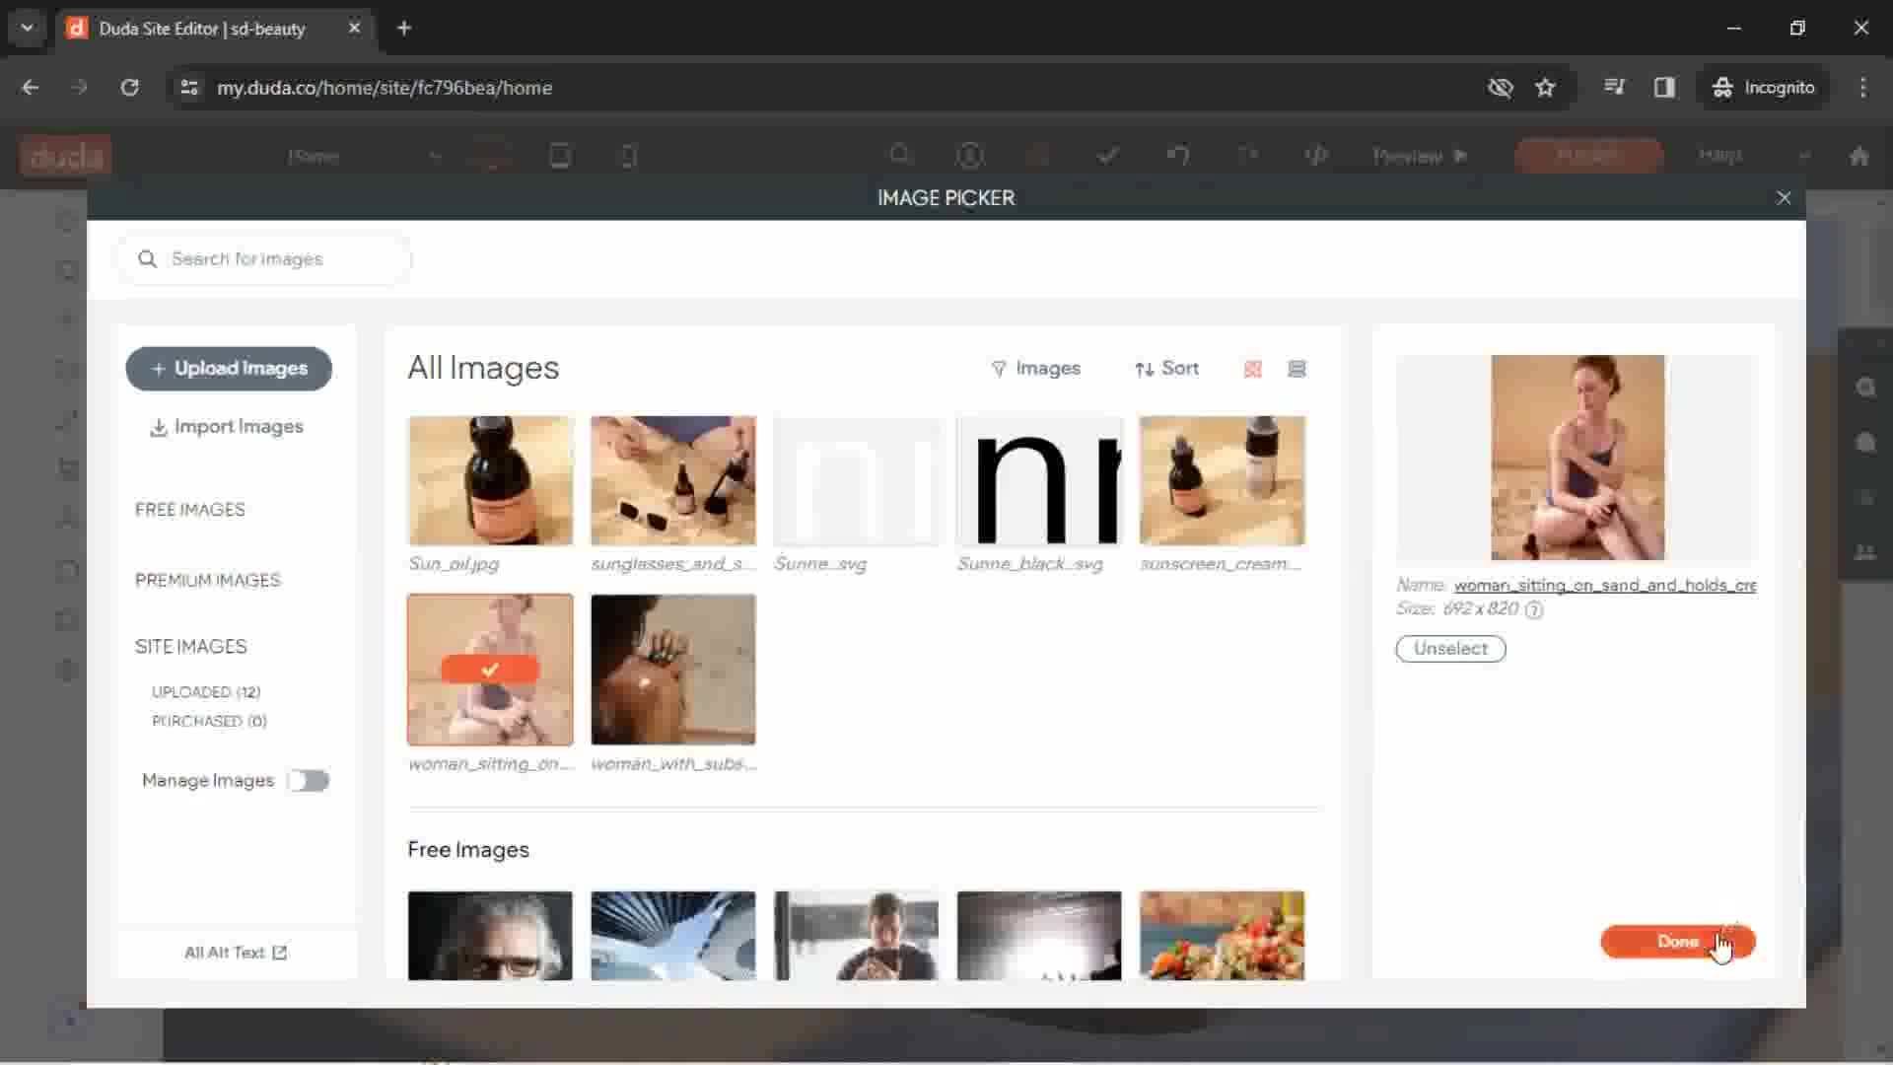Close the Duda Site Editor tab
Image resolution: width=1893 pixels, height=1065 pixels.
[x=354, y=29]
